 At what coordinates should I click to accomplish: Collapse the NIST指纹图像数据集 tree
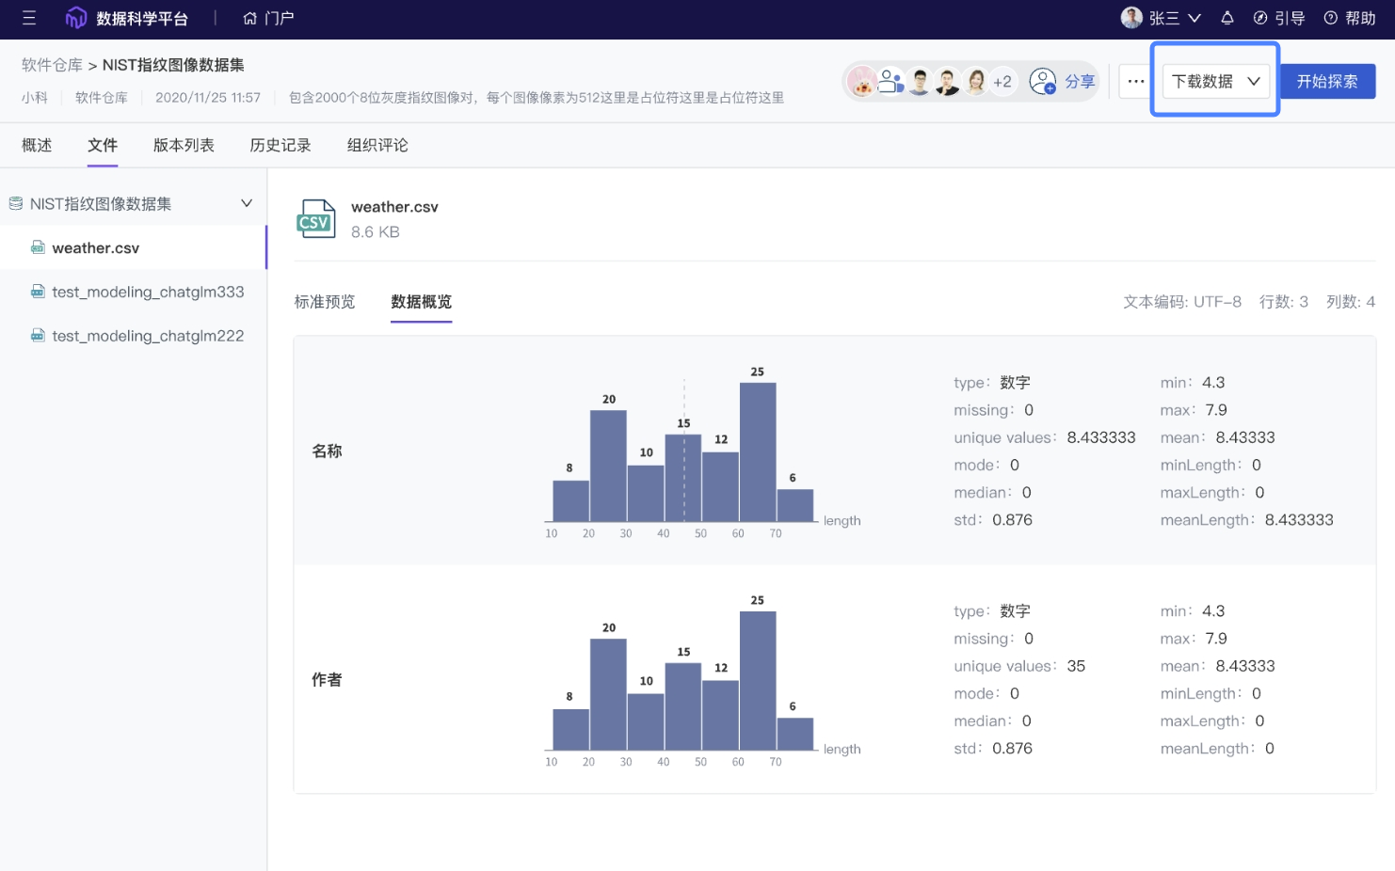(x=246, y=203)
